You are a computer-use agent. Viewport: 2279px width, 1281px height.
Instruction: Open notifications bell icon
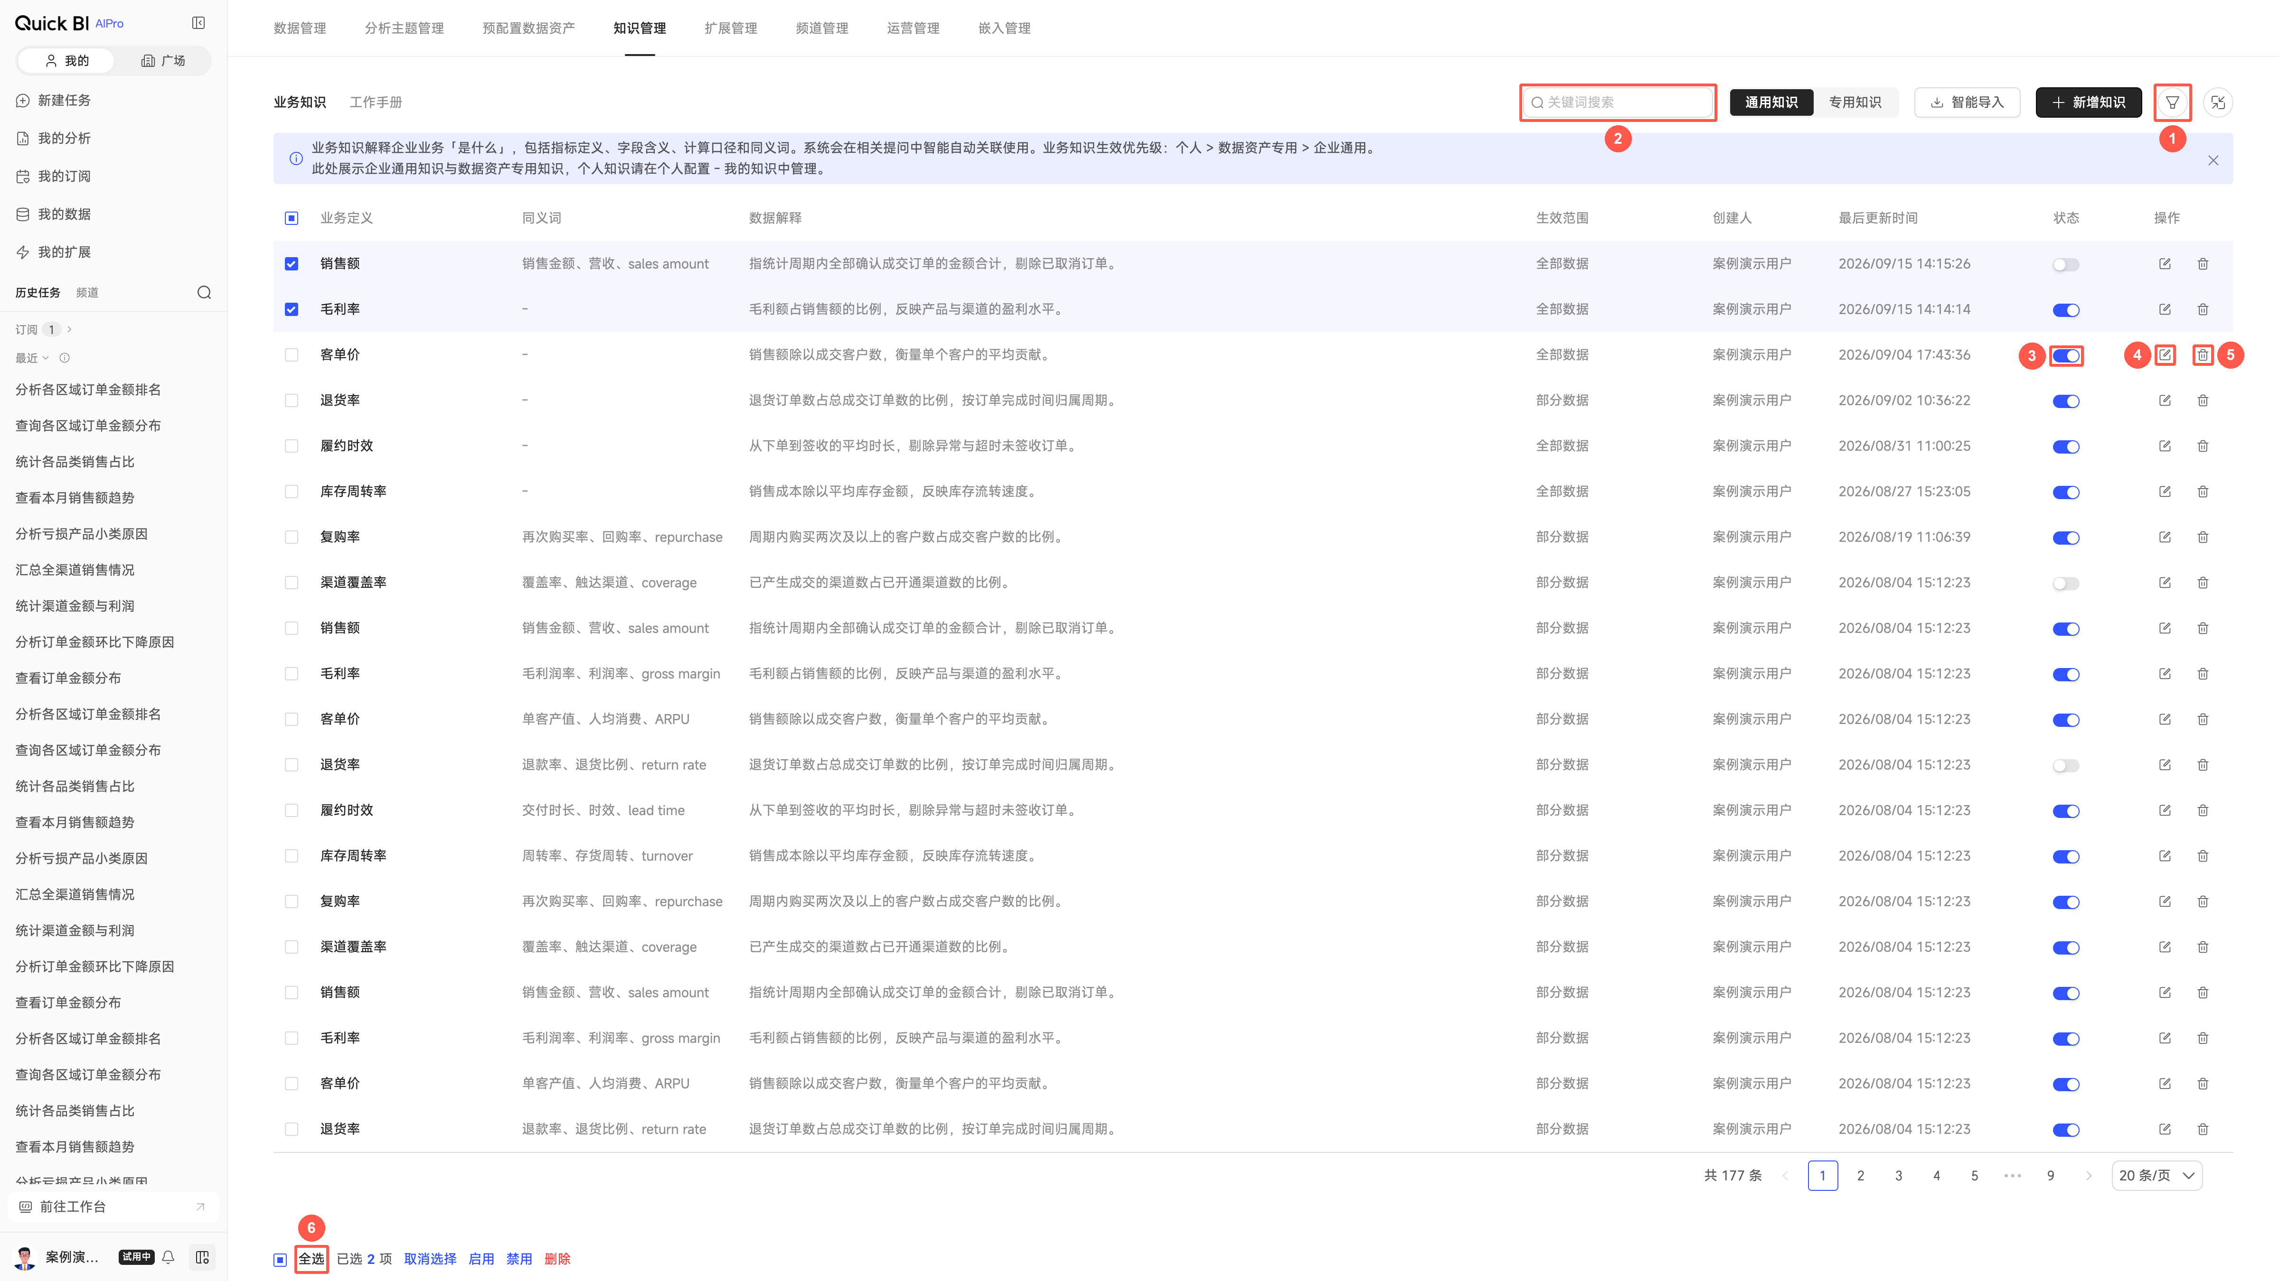tap(168, 1257)
